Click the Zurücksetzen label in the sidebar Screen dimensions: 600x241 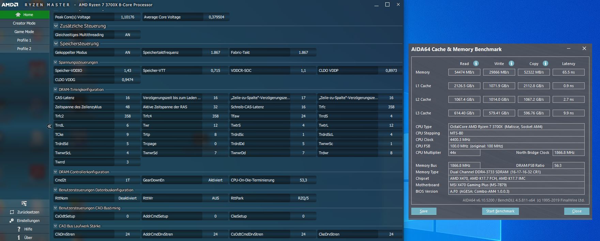[x=28, y=212]
